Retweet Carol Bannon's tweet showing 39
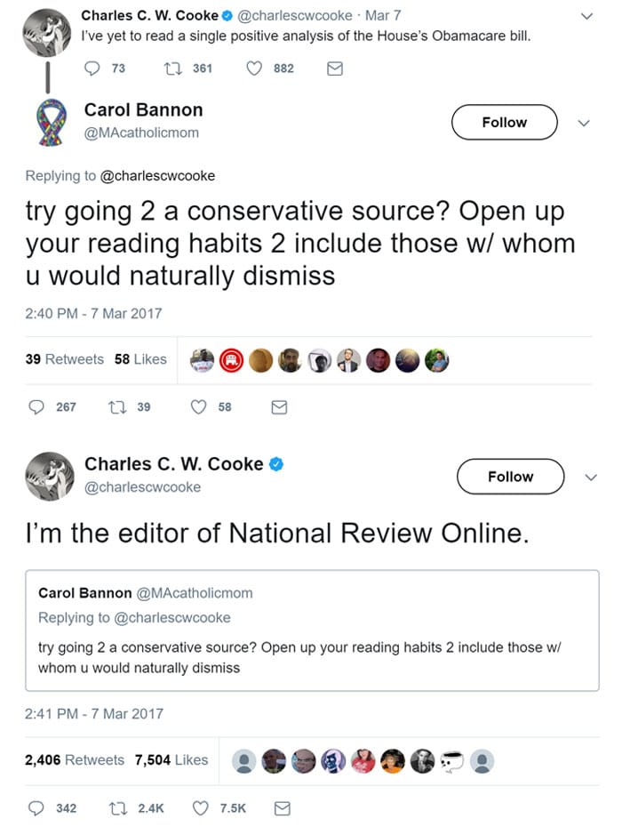 click(x=117, y=407)
